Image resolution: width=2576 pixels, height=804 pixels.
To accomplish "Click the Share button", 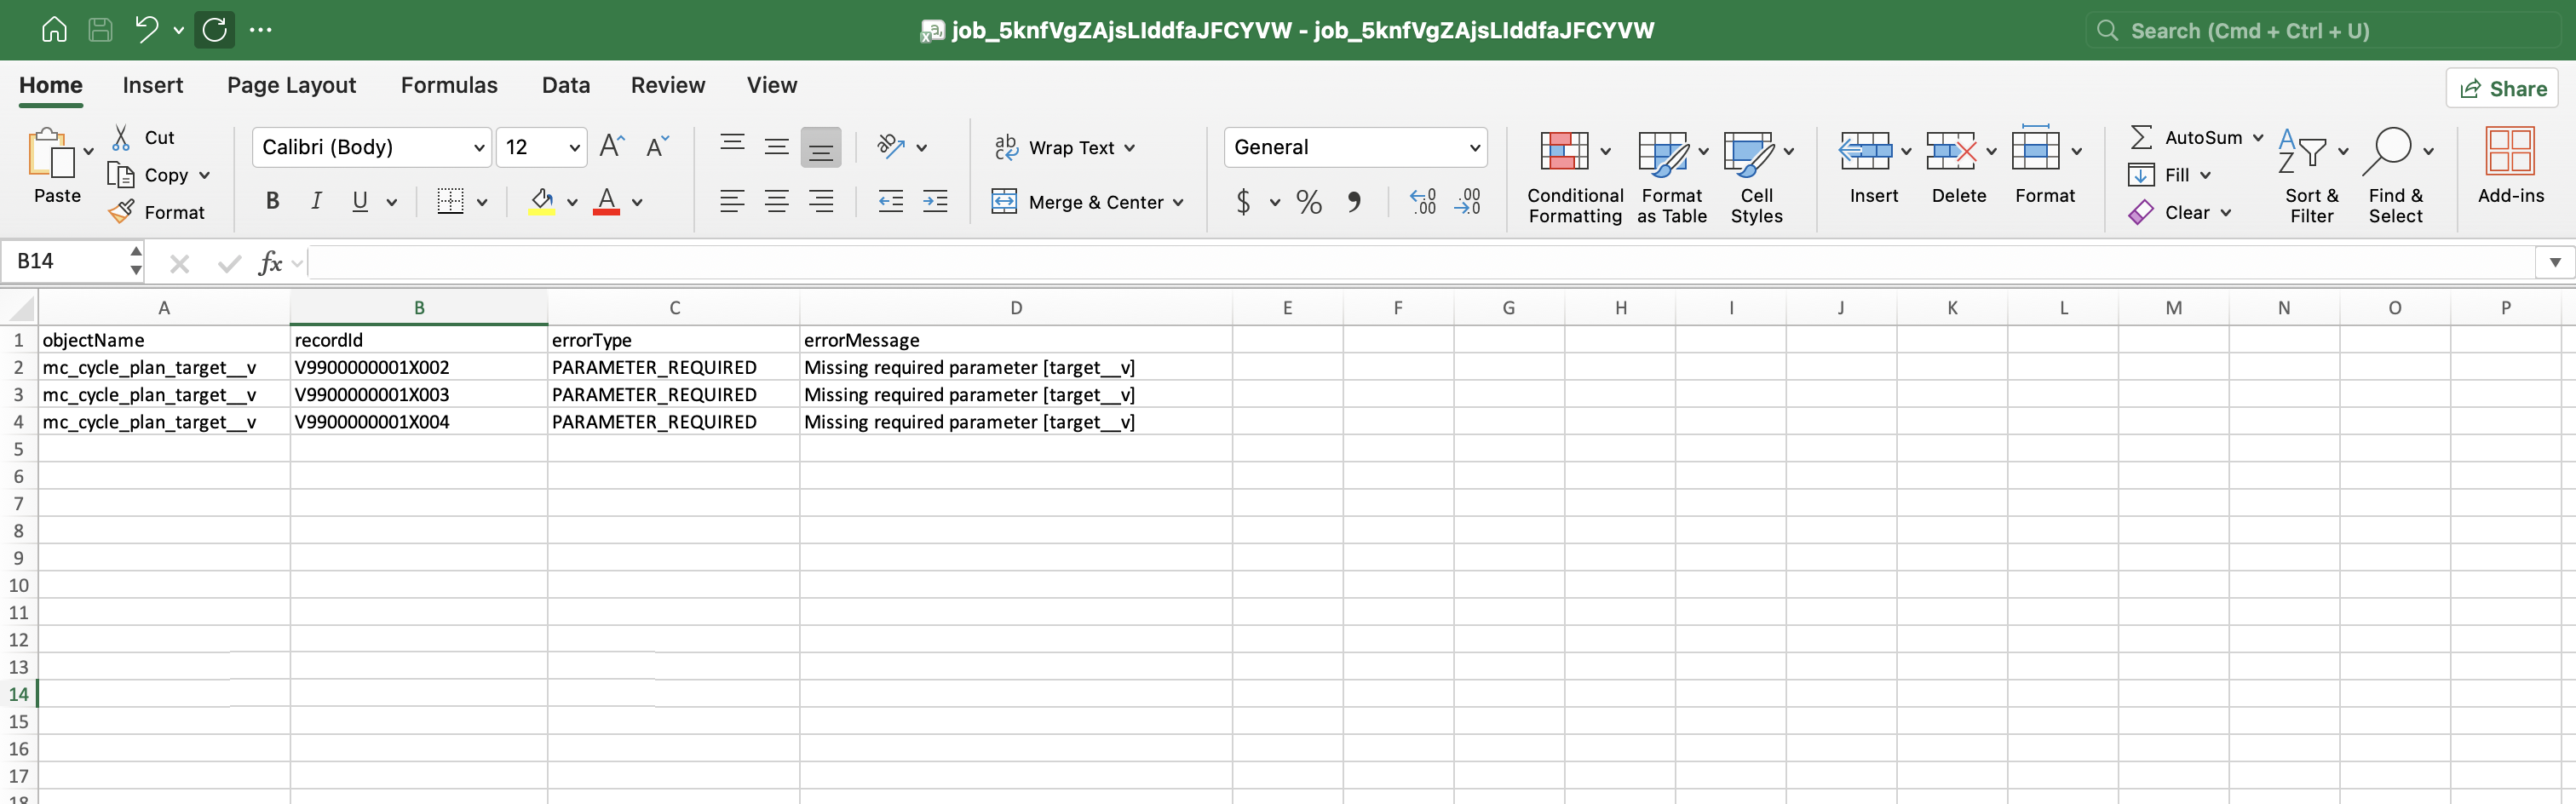I will pyautogui.click(x=2502, y=89).
